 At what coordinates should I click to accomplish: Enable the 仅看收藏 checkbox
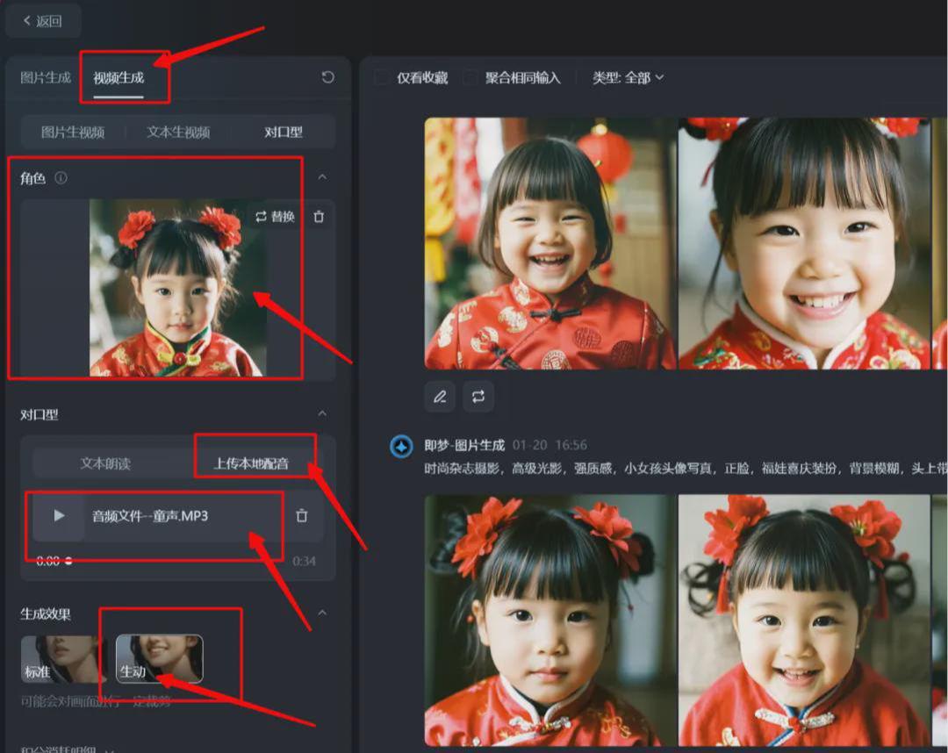[381, 77]
